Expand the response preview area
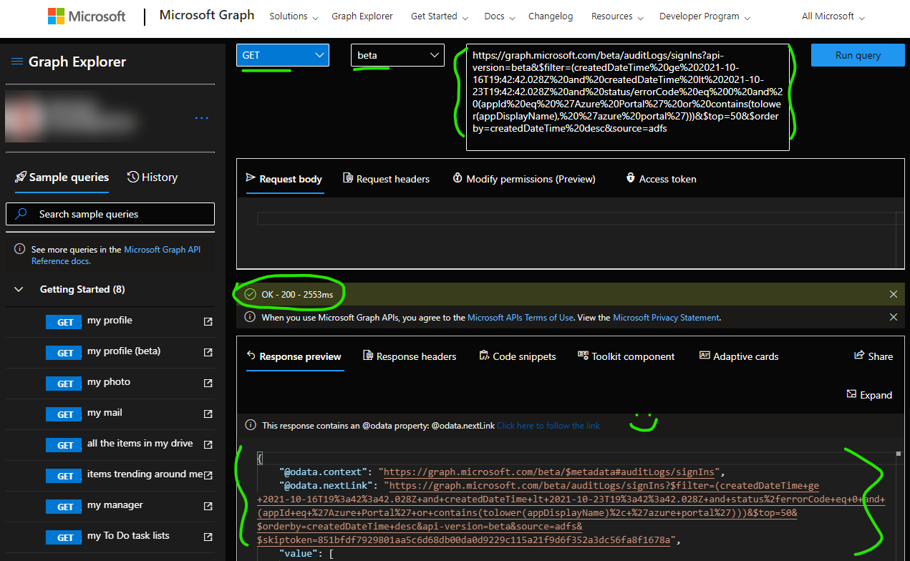 click(868, 394)
